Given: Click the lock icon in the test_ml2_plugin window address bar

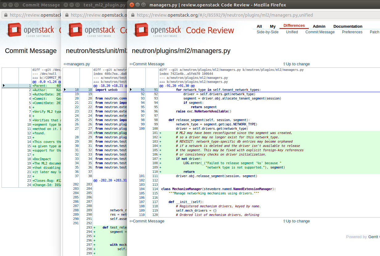Looking at the screenshot, I should 67,15.
